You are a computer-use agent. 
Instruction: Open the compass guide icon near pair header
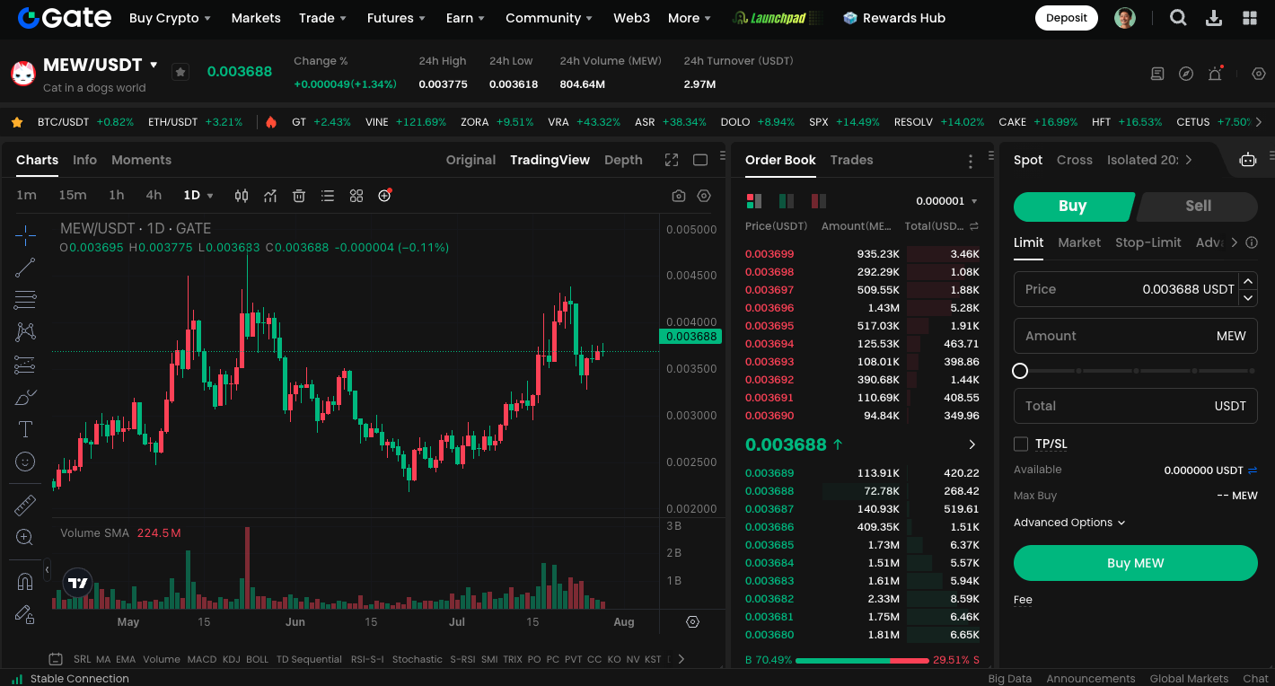(x=1186, y=74)
